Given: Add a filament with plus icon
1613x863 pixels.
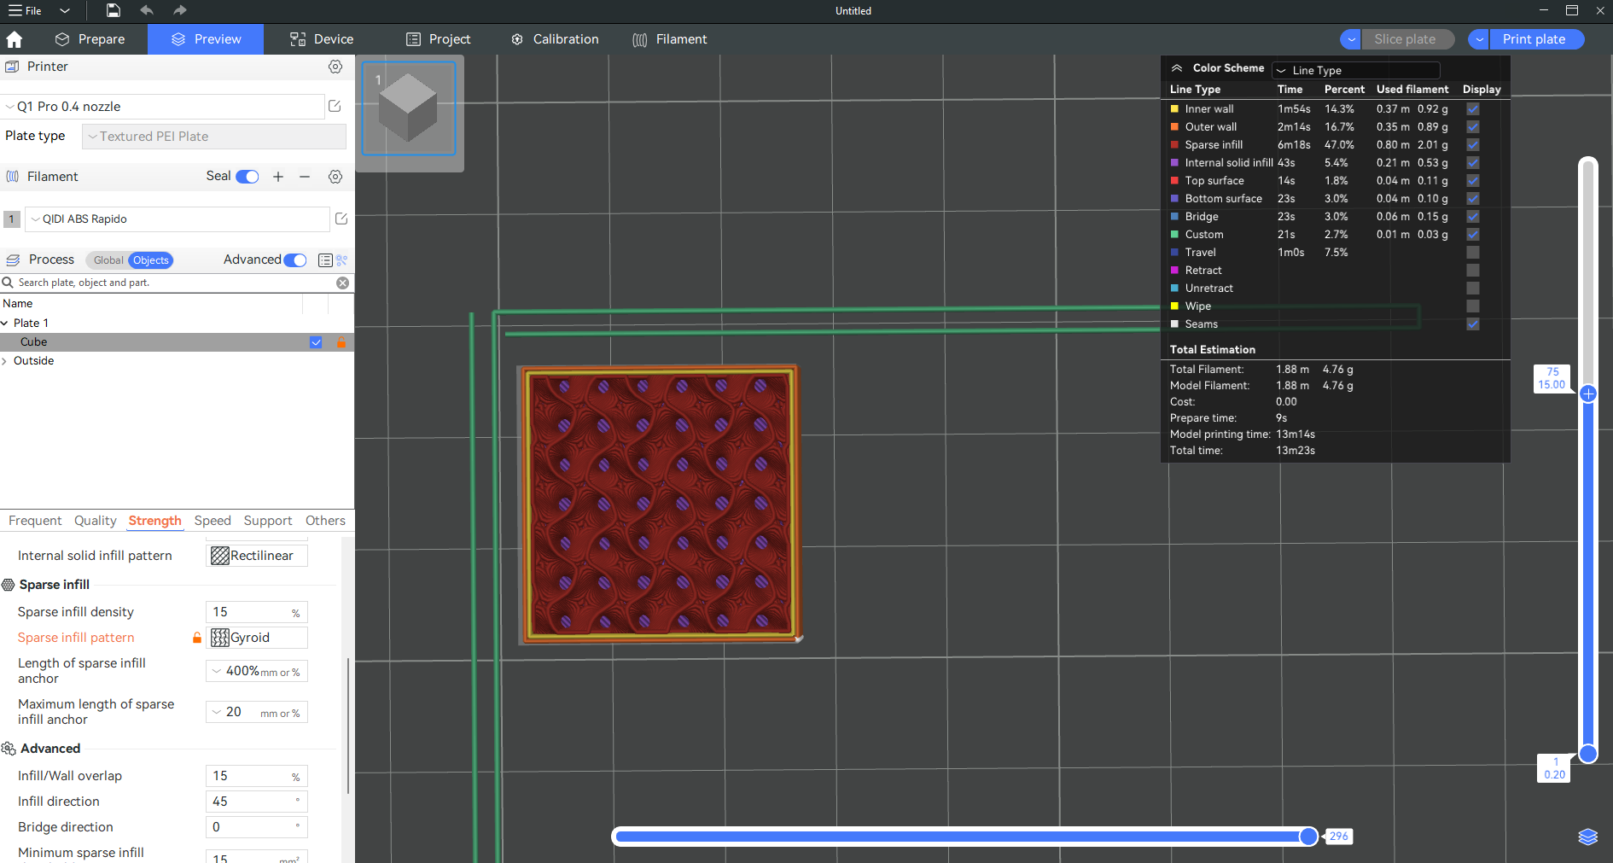Looking at the screenshot, I should [278, 177].
